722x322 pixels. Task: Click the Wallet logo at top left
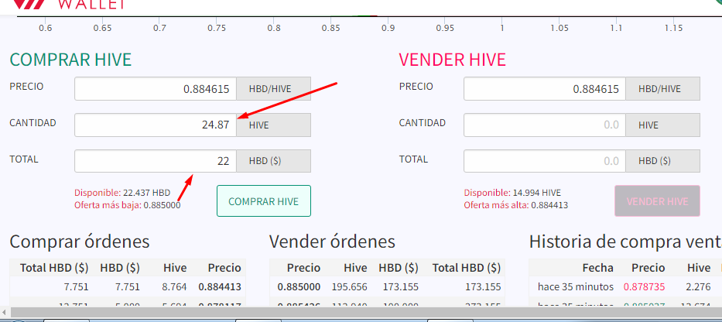click(x=68, y=5)
